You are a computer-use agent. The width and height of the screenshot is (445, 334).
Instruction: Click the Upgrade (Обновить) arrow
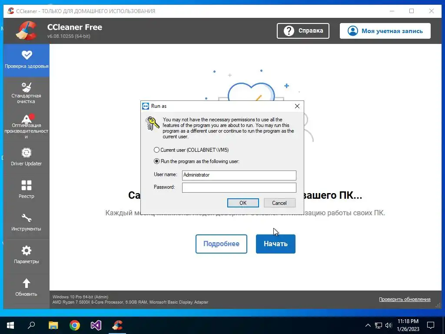click(27, 283)
